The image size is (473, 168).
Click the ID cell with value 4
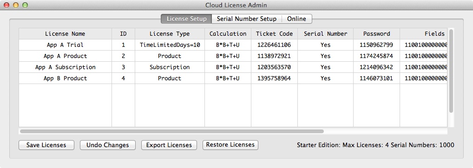[x=123, y=78]
